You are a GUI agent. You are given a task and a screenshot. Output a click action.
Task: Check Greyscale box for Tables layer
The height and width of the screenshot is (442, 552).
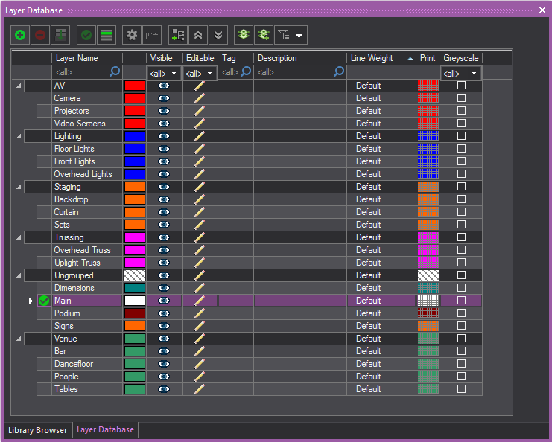(461, 389)
